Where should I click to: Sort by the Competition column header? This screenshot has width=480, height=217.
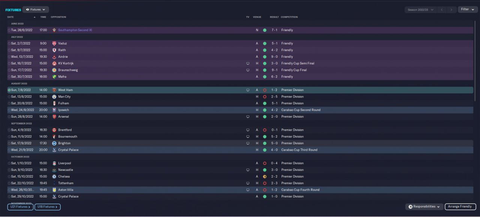pos(289,17)
